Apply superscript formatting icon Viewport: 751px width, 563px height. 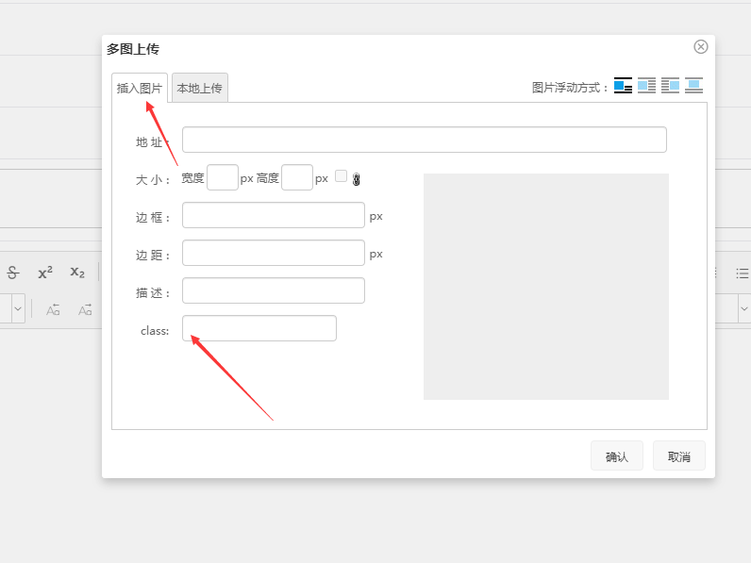point(45,273)
